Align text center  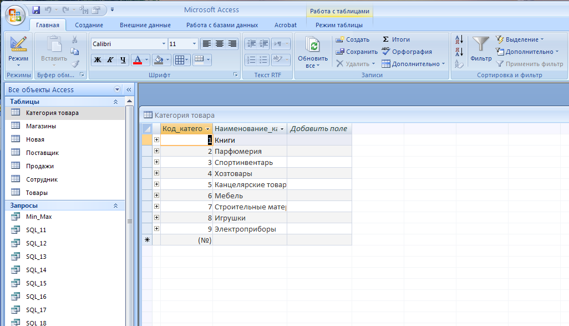pos(219,44)
